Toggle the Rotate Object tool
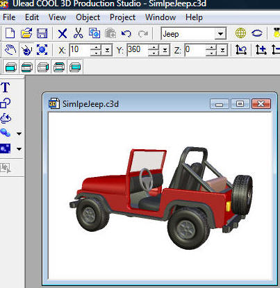 tap(26, 50)
